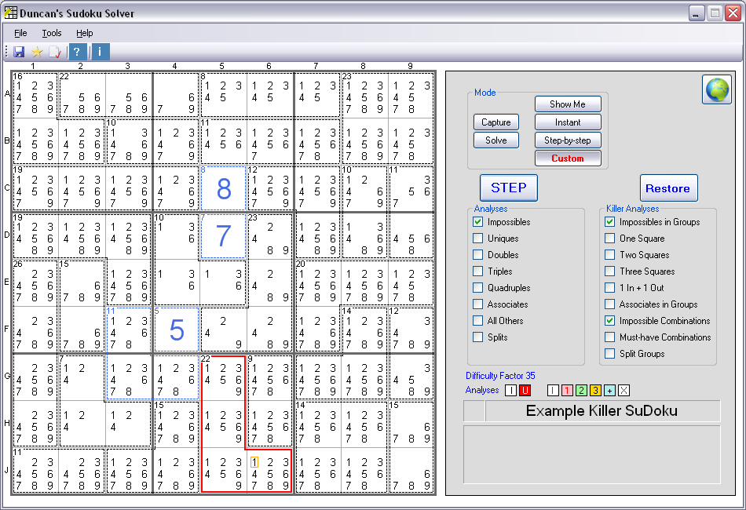This screenshot has height=510, width=746.
Task: Open the Tools menu
Action: [x=51, y=33]
